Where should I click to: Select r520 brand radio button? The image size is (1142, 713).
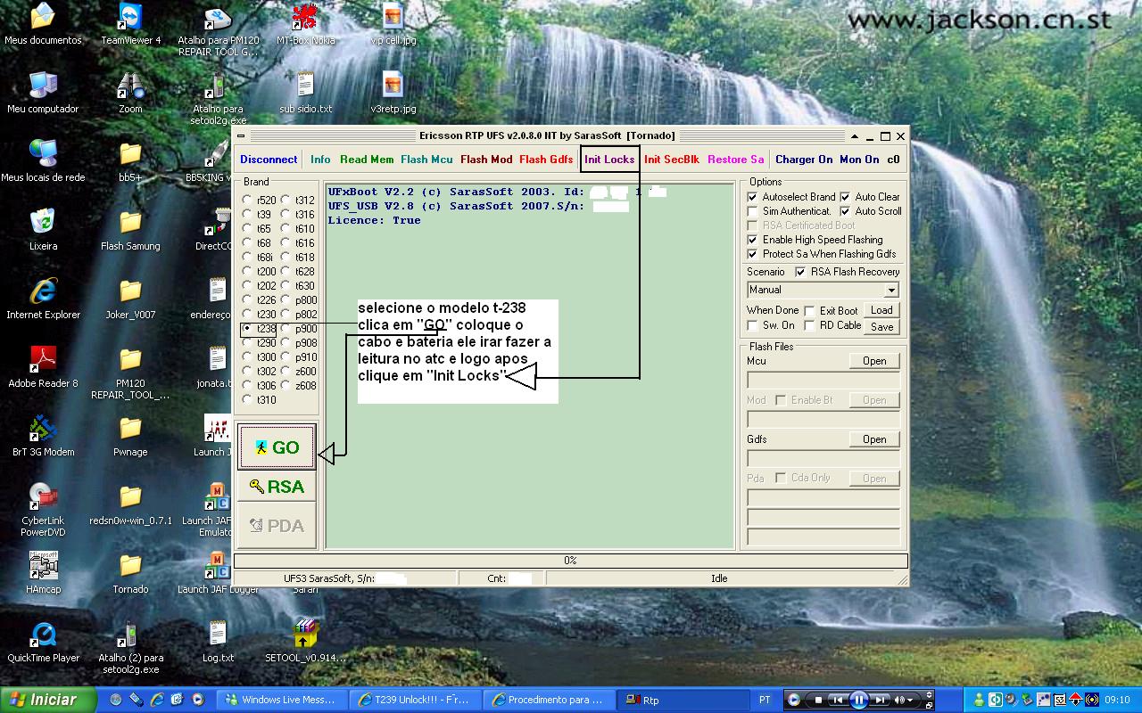[247, 201]
